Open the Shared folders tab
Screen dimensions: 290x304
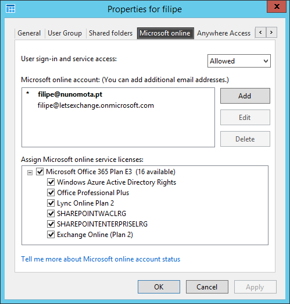coord(110,33)
